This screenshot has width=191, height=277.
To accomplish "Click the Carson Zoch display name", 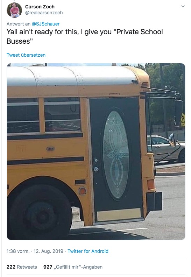I will click(40, 7).
